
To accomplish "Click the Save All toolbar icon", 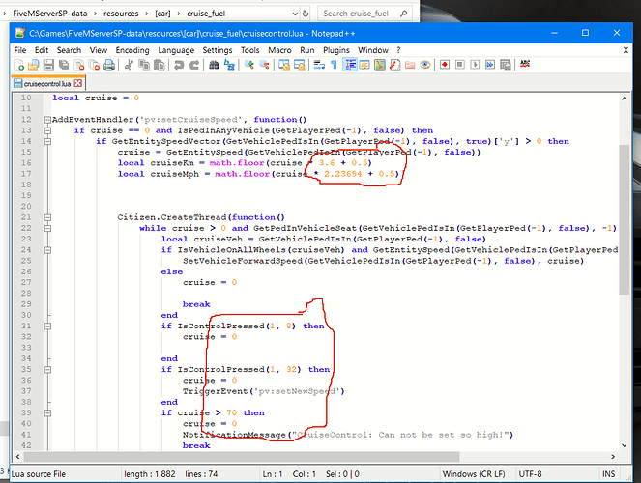I will click(64, 65).
